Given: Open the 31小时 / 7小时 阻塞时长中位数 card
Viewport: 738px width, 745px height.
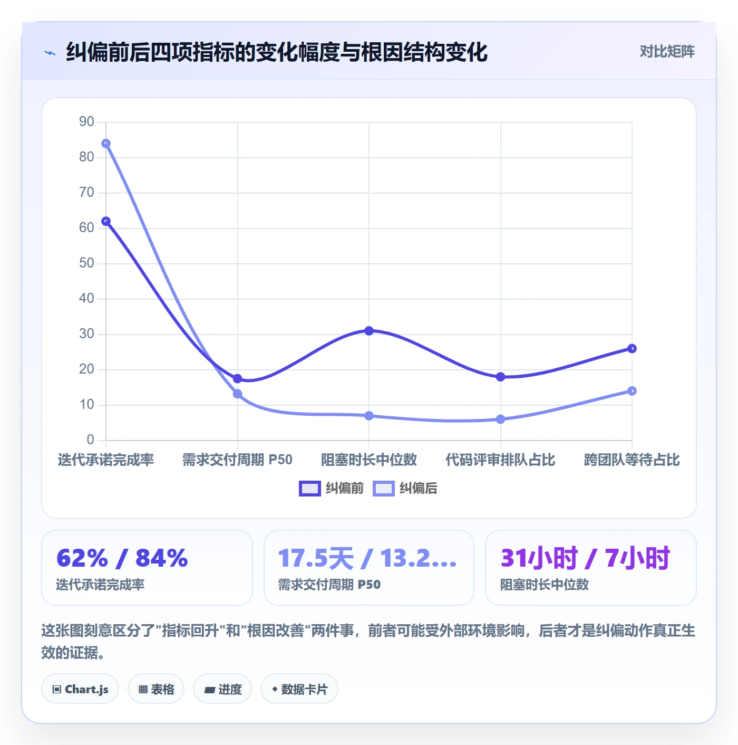Looking at the screenshot, I should click(x=591, y=568).
